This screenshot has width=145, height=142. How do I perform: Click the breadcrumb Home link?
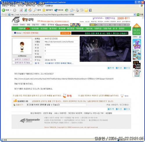tap(19, 33)
